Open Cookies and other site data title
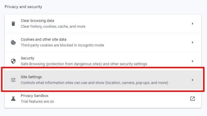This screenshot has width=207, height=116. click(x=43, y=40)
